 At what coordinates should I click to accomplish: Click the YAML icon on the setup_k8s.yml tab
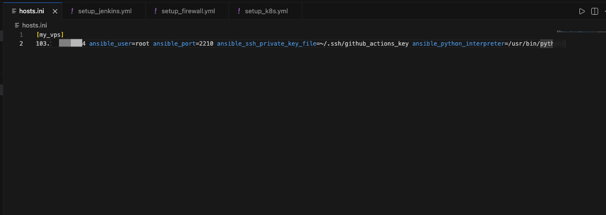[239, 11]
